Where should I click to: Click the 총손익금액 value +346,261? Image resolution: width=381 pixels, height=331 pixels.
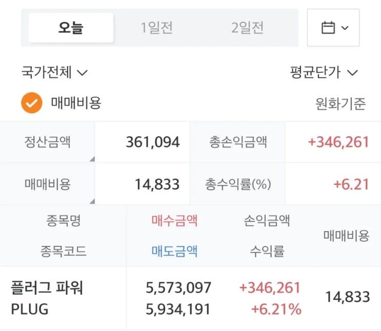[x=338, y=142]
